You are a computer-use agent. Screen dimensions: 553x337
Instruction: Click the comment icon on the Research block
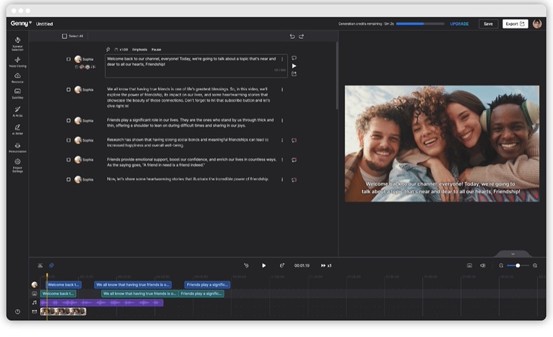point(294,140)
